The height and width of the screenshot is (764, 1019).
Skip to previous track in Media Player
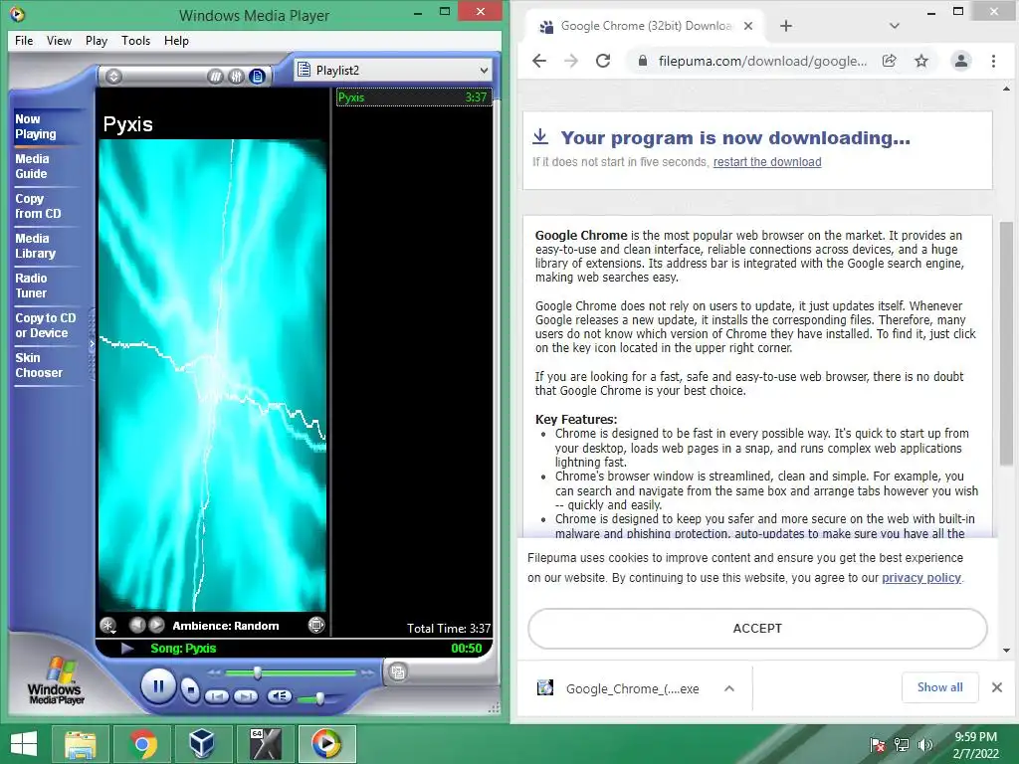pos(217,696)
